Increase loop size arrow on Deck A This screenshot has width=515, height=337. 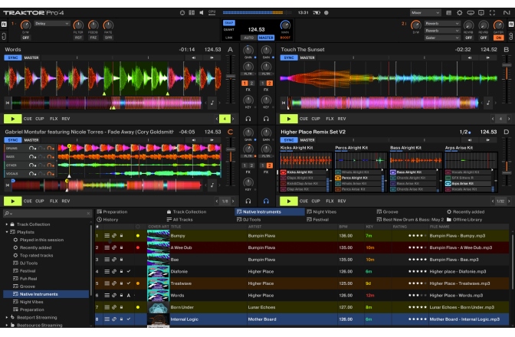233,119
